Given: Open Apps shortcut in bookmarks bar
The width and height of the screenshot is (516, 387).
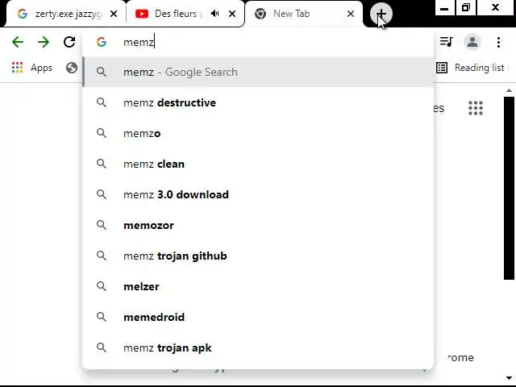Looking at the screenshot, I should [32, 68].
